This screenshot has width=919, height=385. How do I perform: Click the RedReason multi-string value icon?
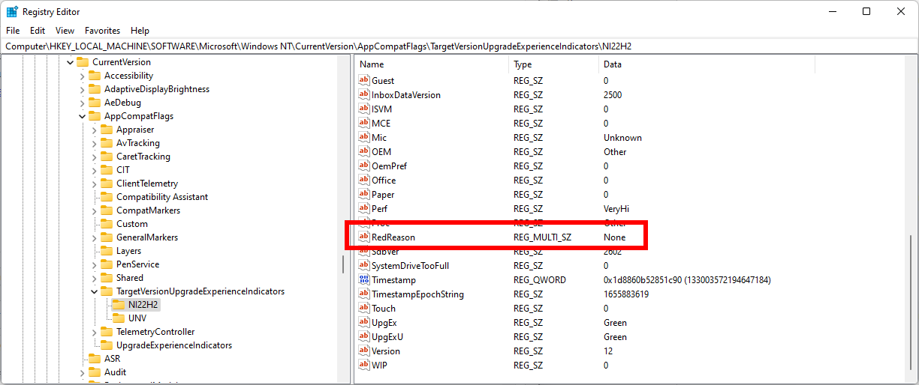[x=364, y=237]
